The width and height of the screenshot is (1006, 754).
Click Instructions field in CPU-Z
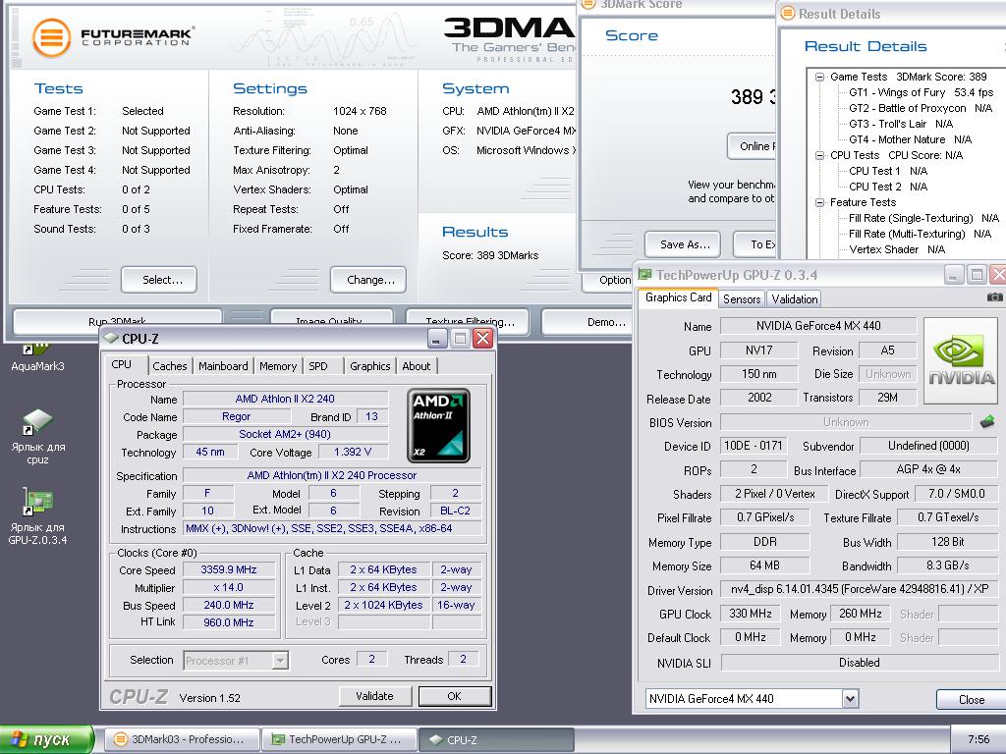click(x=332, y=528)
